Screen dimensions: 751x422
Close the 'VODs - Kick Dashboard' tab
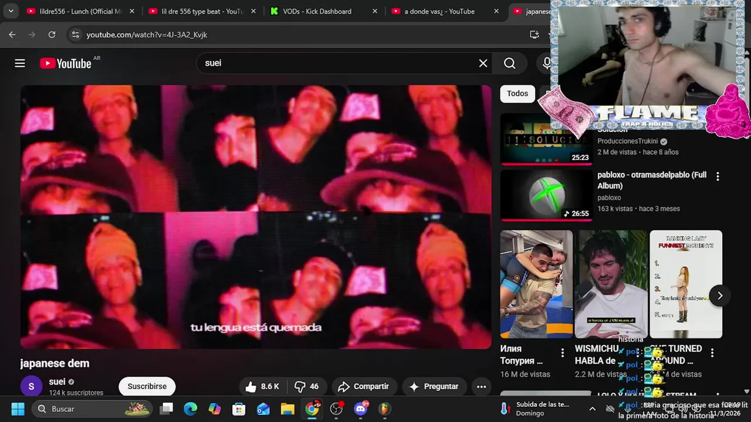pos(374,11)
